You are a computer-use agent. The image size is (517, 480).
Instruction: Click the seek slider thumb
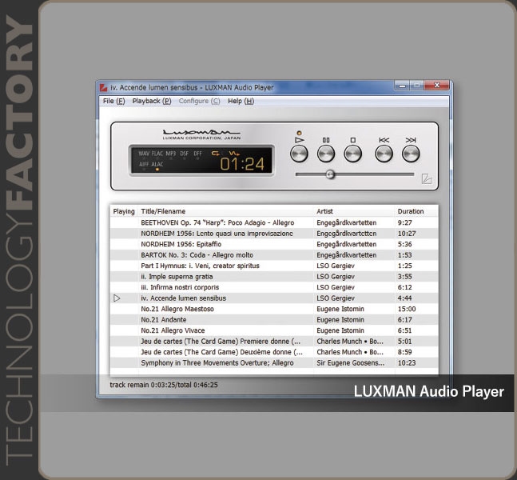pyautogui.click(x=330, y=174)
